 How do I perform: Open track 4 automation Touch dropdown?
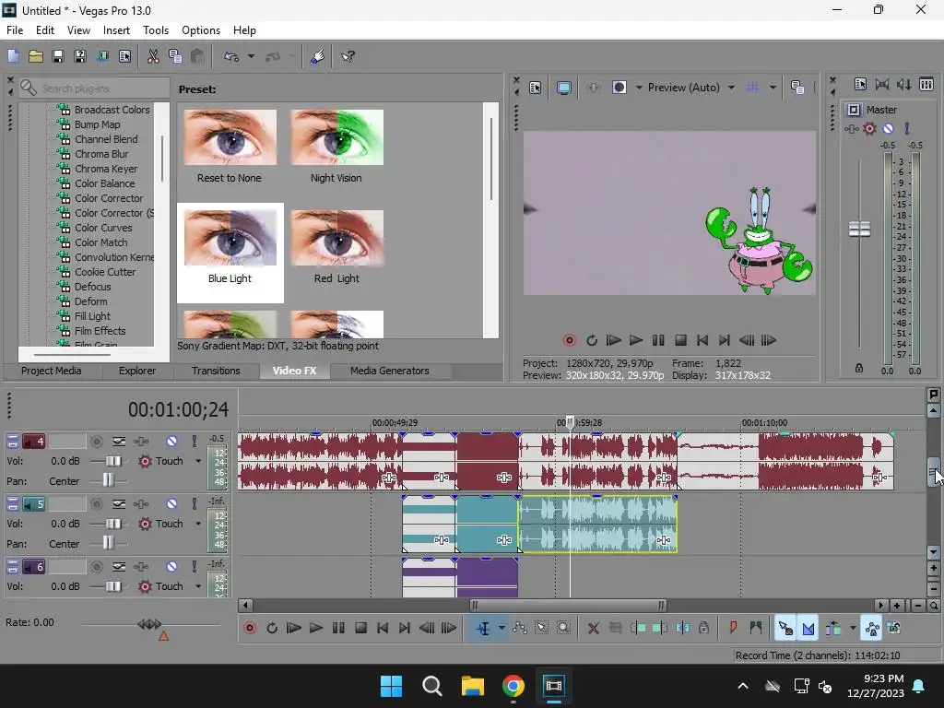(198, 461)
